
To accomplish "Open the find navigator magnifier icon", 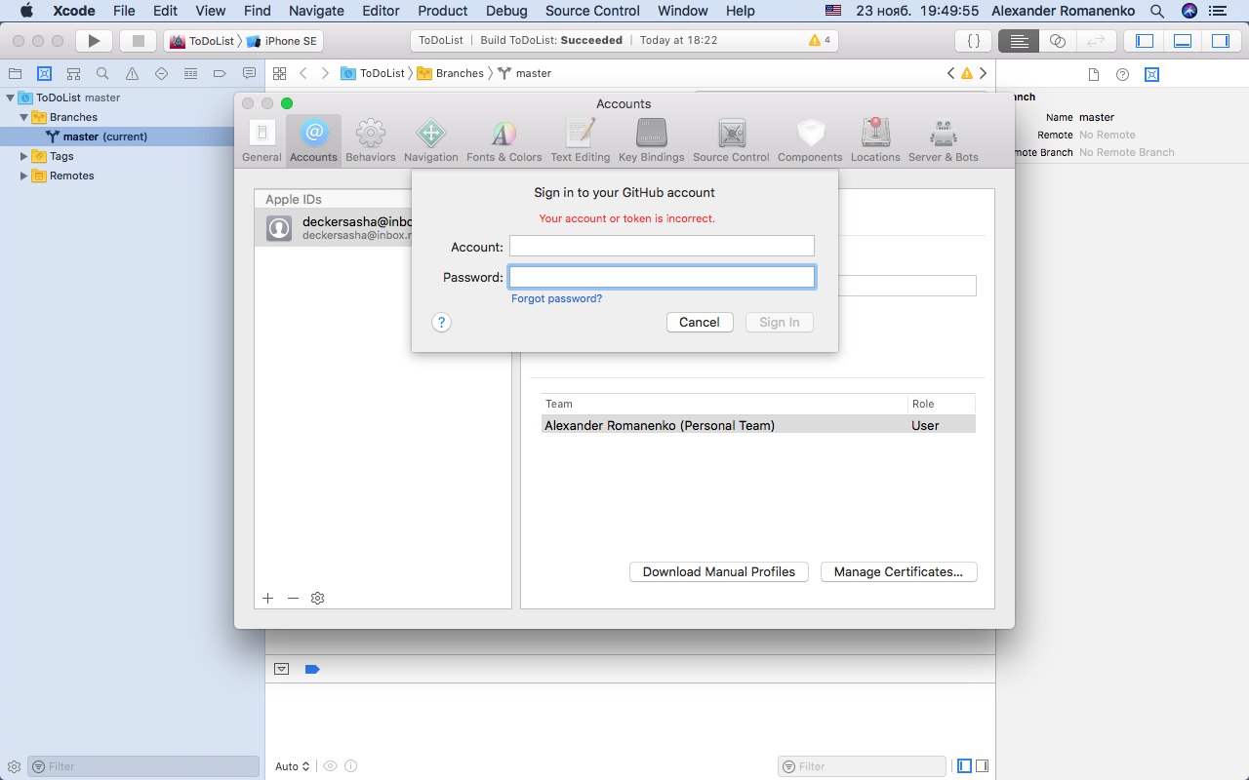I will pyautogui.click(x=102, y=73).
